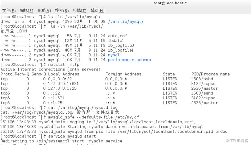Click the ls -ld /var/lib/mysql/ command
251x145 pixels.
coord(74,17)
